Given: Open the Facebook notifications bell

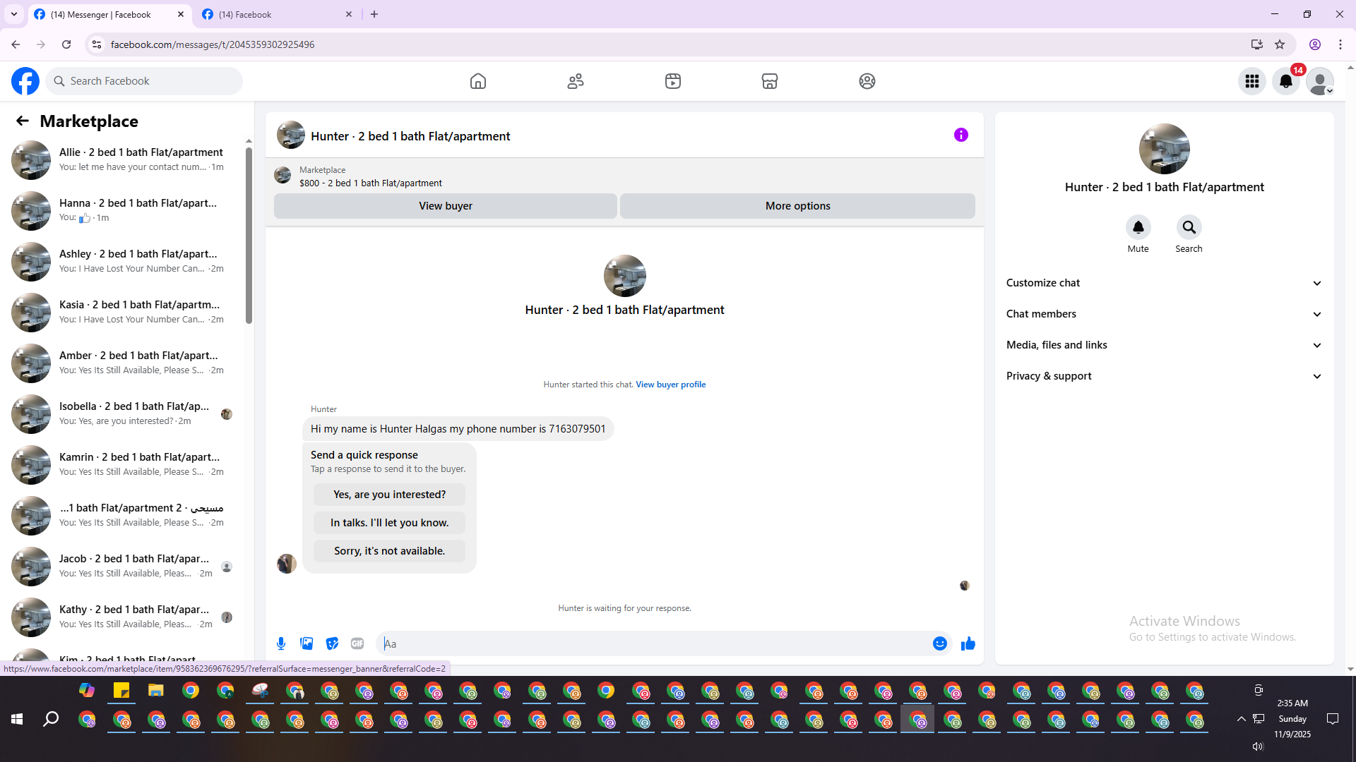Looking at the screenshot, I should 1285,81.
